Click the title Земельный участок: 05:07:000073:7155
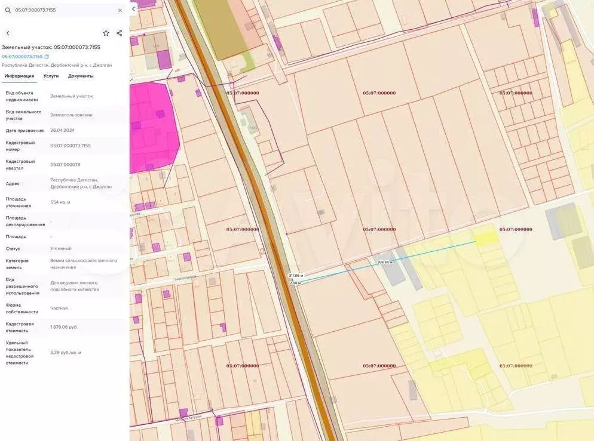Viewport: 594px width, 441px height. tap(51, 47)
